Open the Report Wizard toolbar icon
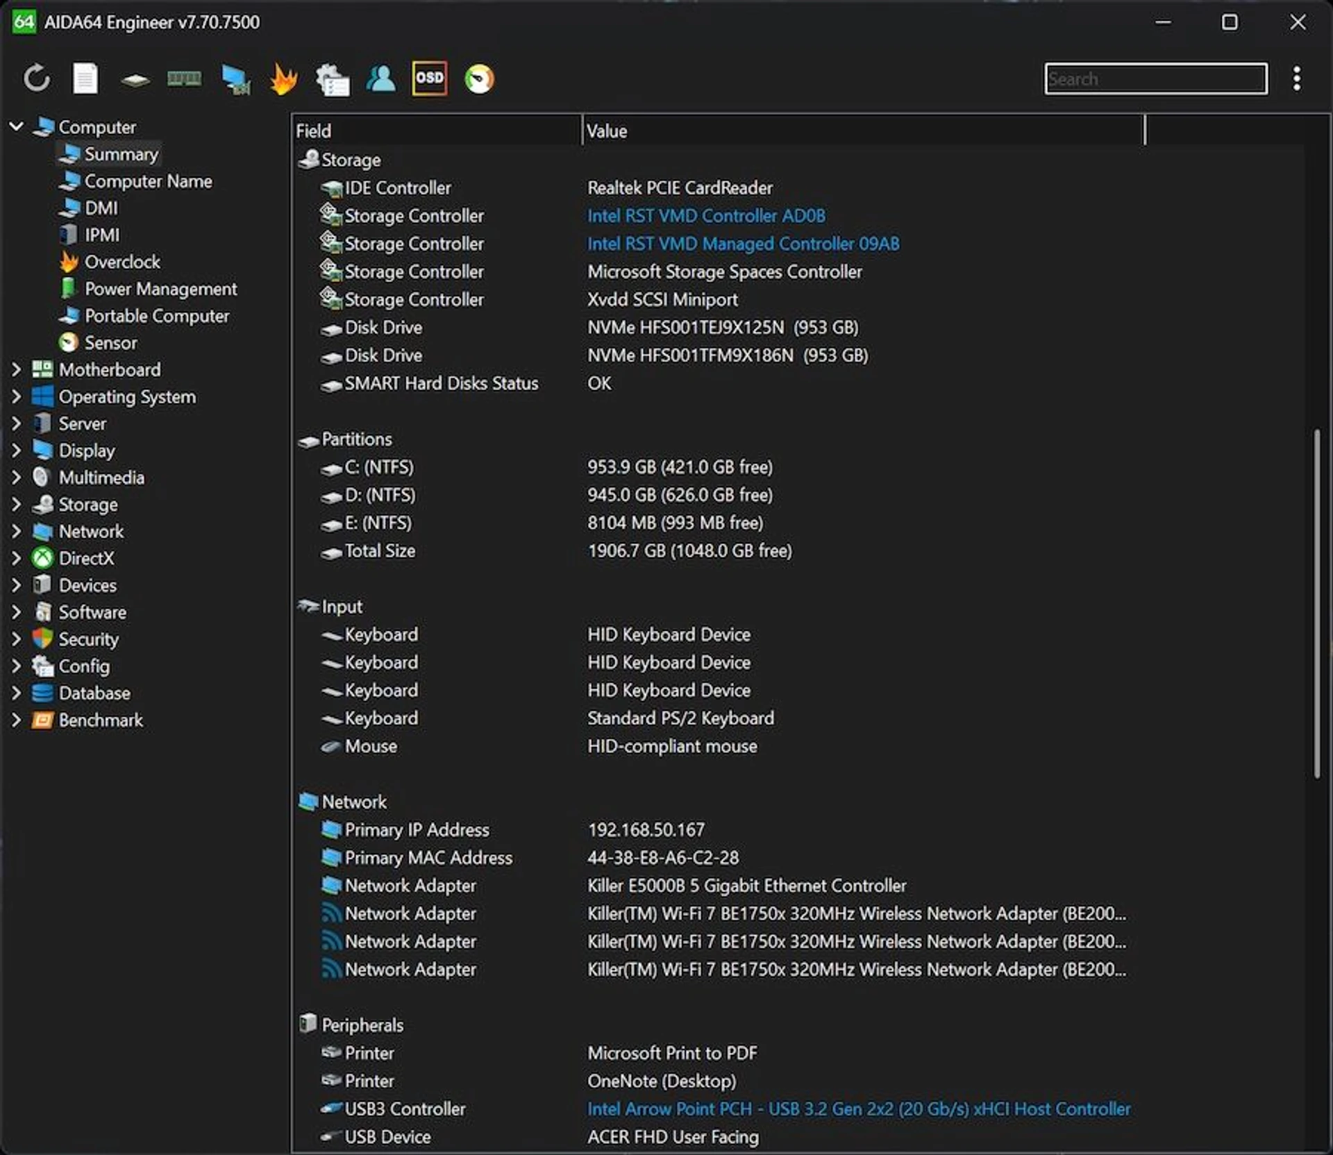 point(333,79)
